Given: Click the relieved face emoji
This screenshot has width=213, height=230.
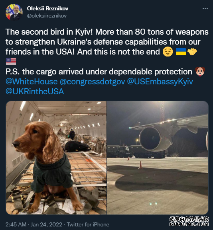Looking at the screenshot, I should tap(168, 52).
